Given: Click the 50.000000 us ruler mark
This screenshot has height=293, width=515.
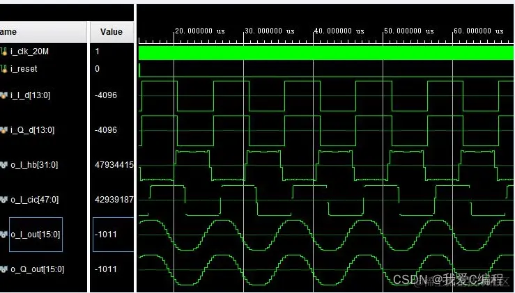Looking at the screenshot, I should [x=409, y=31].
